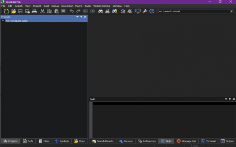Save the file with the floppy disk icon
Screen dimensions: 236x147
click(20, 11)
